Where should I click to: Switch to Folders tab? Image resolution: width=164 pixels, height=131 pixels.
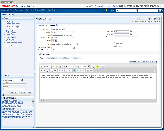tap(76, 58)
